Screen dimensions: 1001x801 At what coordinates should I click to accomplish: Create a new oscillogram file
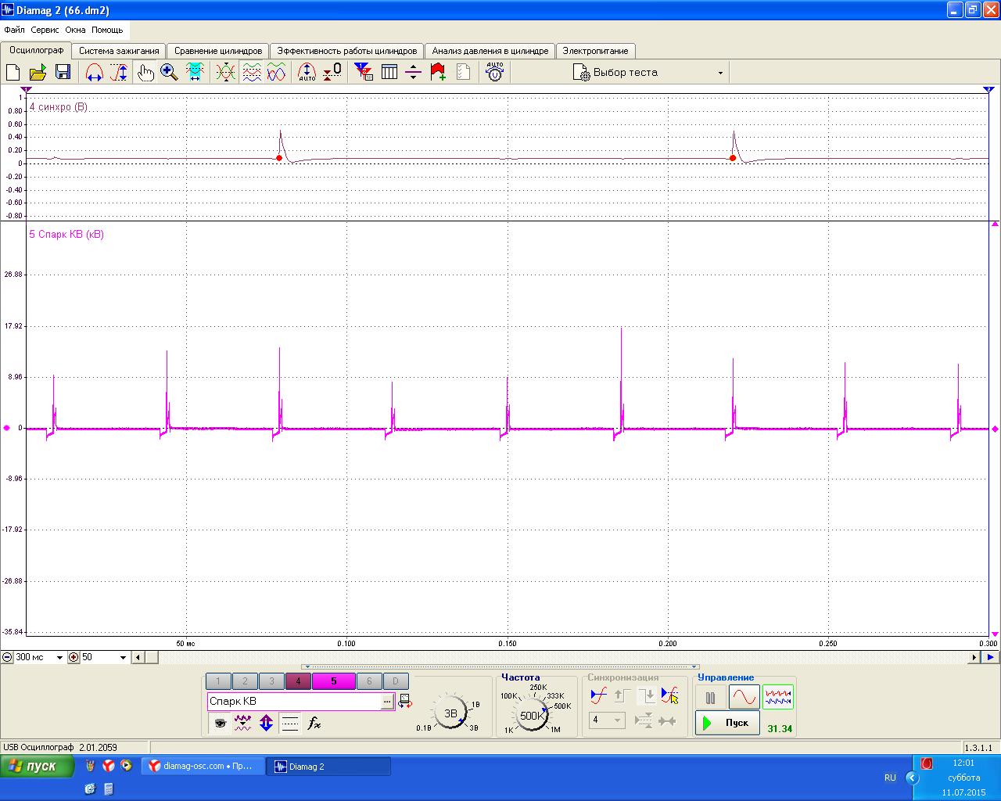[x=13, y=73]
